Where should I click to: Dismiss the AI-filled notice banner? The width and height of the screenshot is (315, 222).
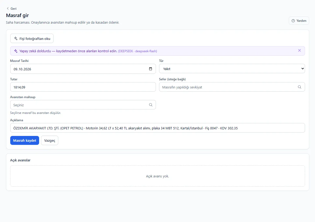[300, 51]
